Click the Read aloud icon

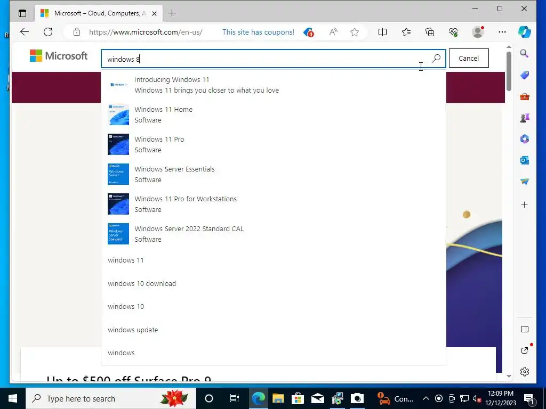(333, 32)
